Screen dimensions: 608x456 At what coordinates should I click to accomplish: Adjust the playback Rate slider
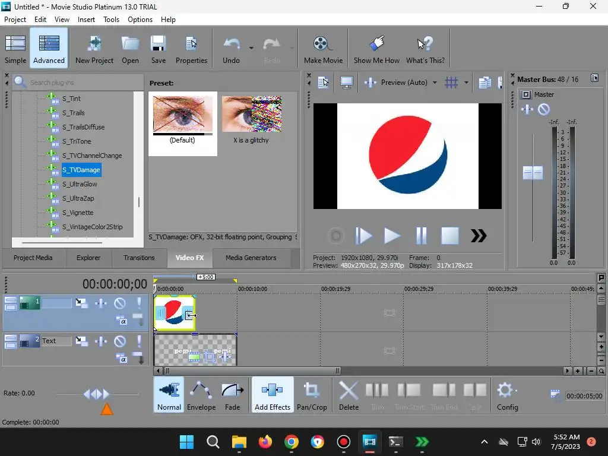96,394
